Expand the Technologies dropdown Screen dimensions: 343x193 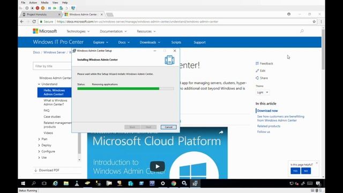click(78, 31)
